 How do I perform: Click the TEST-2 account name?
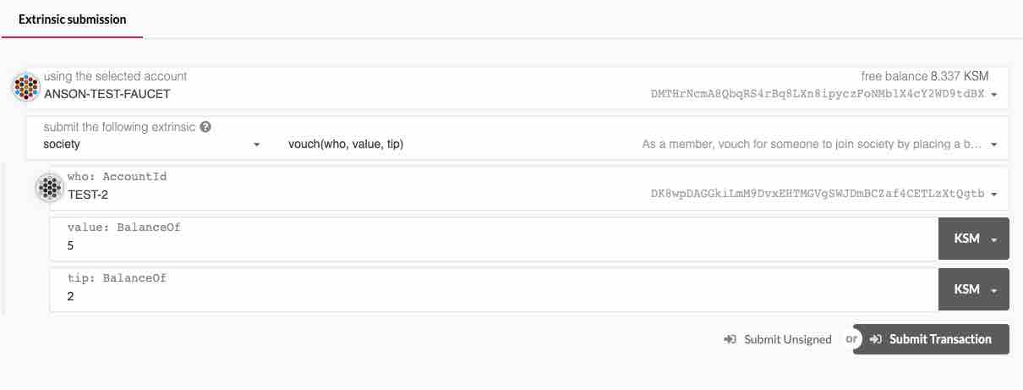coord(88,195)
